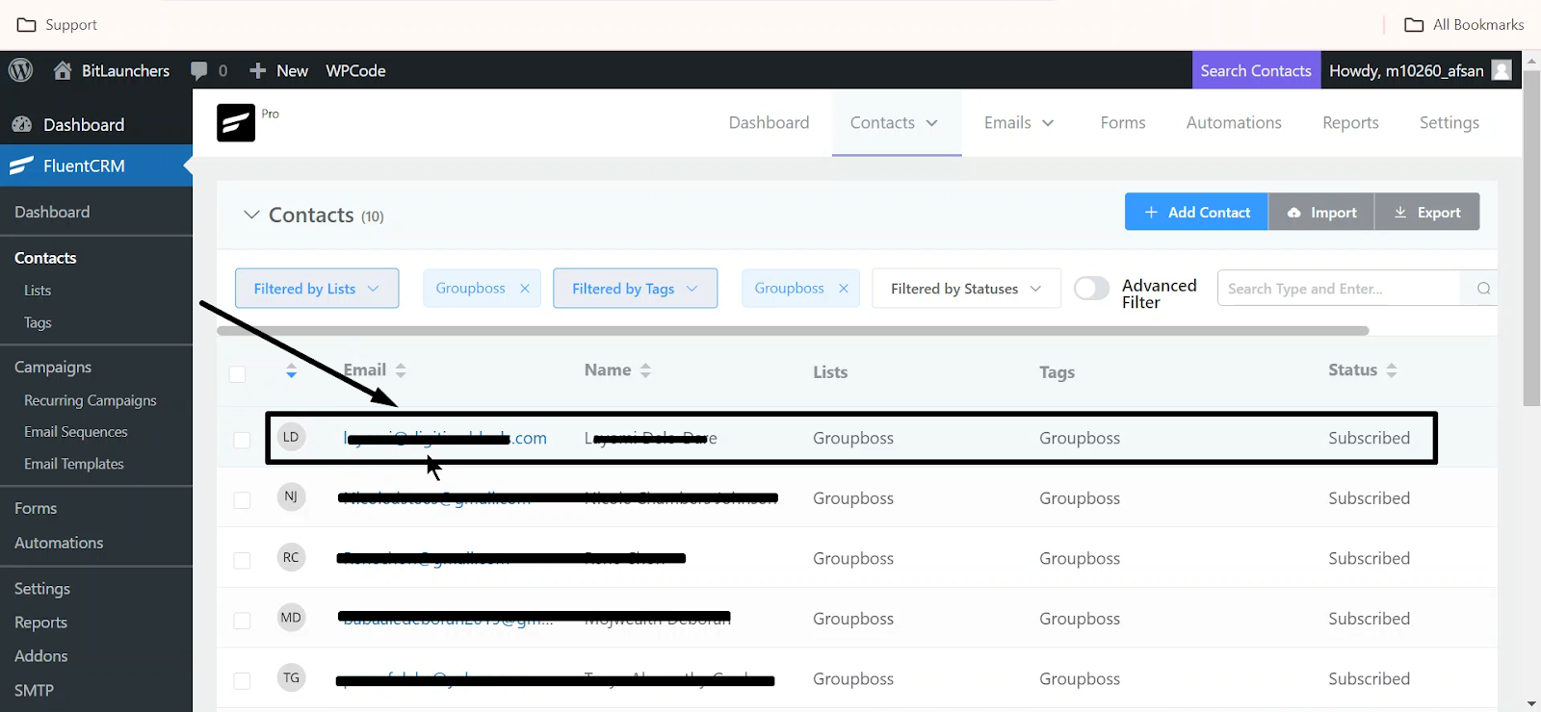1541x712 pixels.
Task: Open SMTP sidebar link
Action: (x=34, y=690)
